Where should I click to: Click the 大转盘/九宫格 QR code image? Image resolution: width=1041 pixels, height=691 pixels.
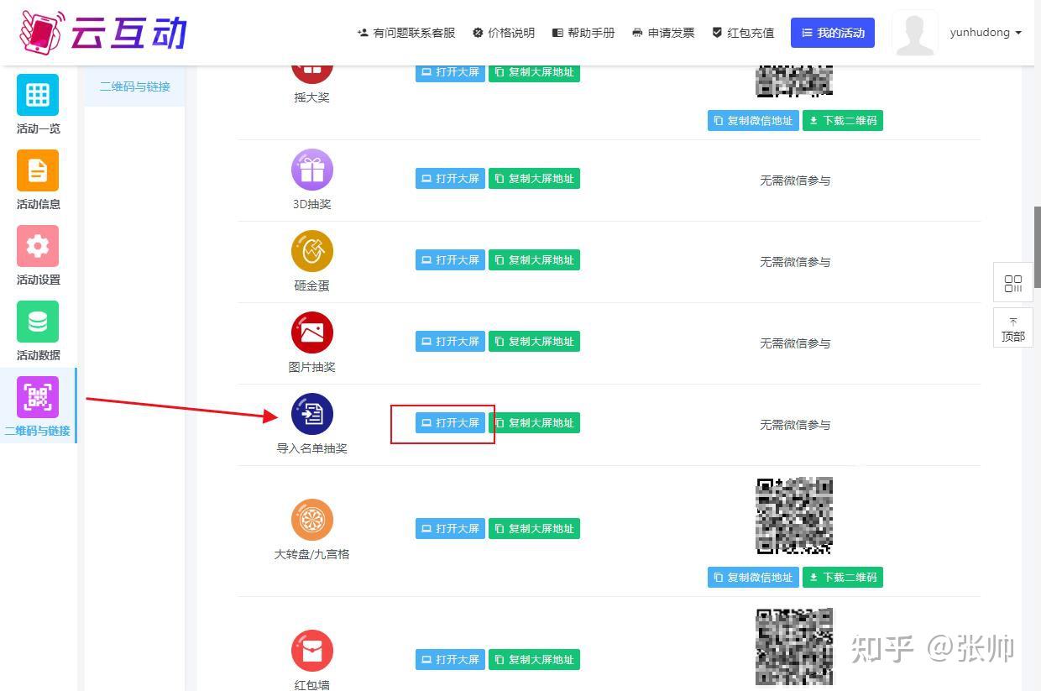coord(793,515)
